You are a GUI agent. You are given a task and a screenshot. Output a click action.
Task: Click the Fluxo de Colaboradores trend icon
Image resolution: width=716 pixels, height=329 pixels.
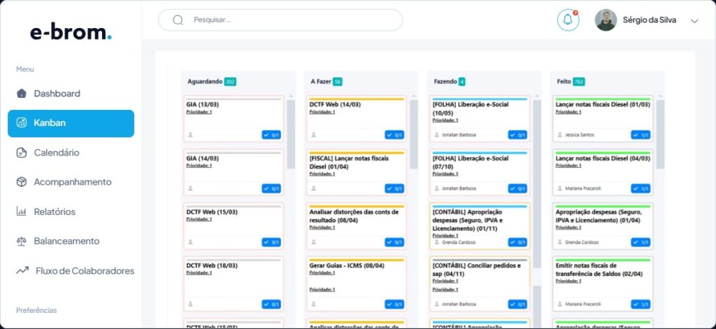[x=22, y=271]
